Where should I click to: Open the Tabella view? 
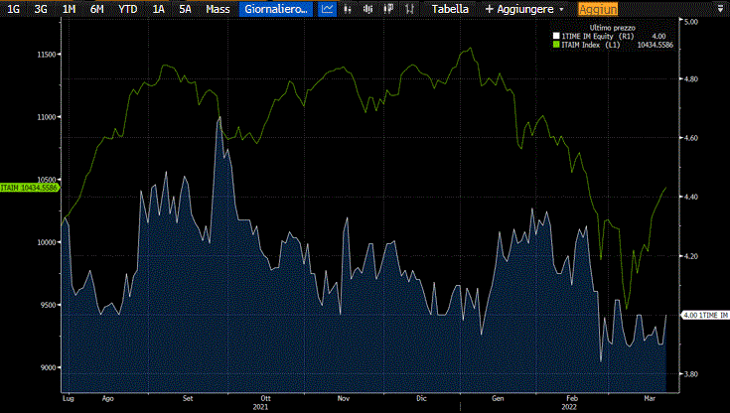tap(449, 9)
